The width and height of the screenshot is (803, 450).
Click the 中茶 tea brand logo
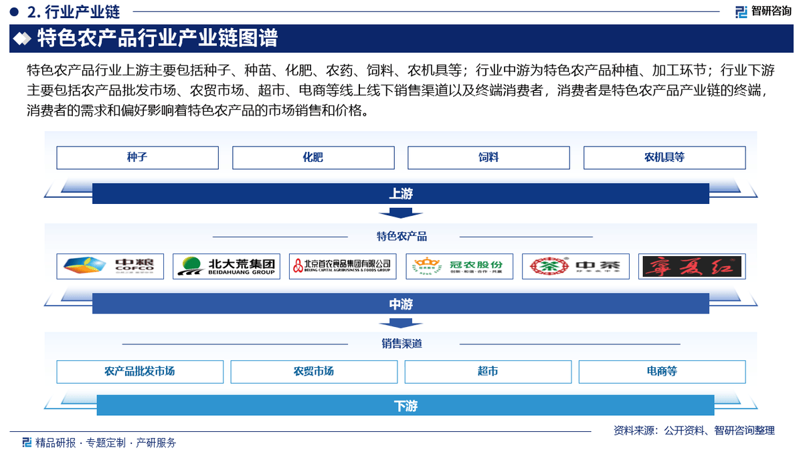click(575, 266)
